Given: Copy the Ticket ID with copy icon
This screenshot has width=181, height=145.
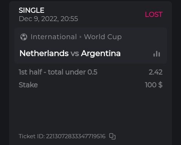Looking at the screenshot, I should click(112, 136).
